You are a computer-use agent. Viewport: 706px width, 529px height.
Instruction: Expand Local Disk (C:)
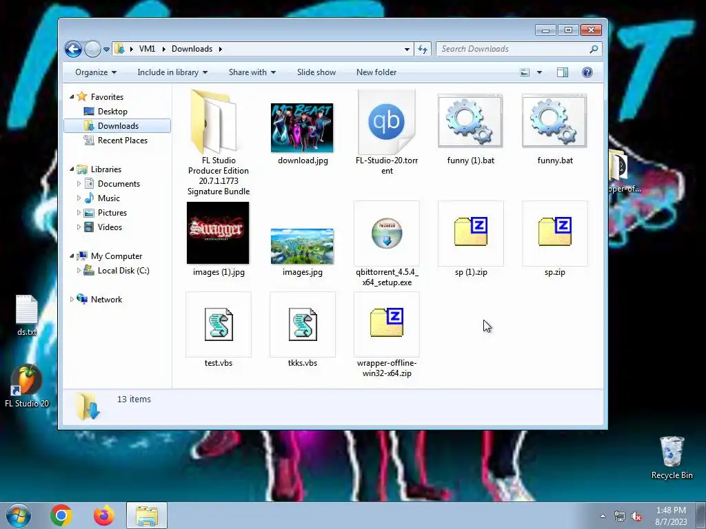[x=79, y=270]
